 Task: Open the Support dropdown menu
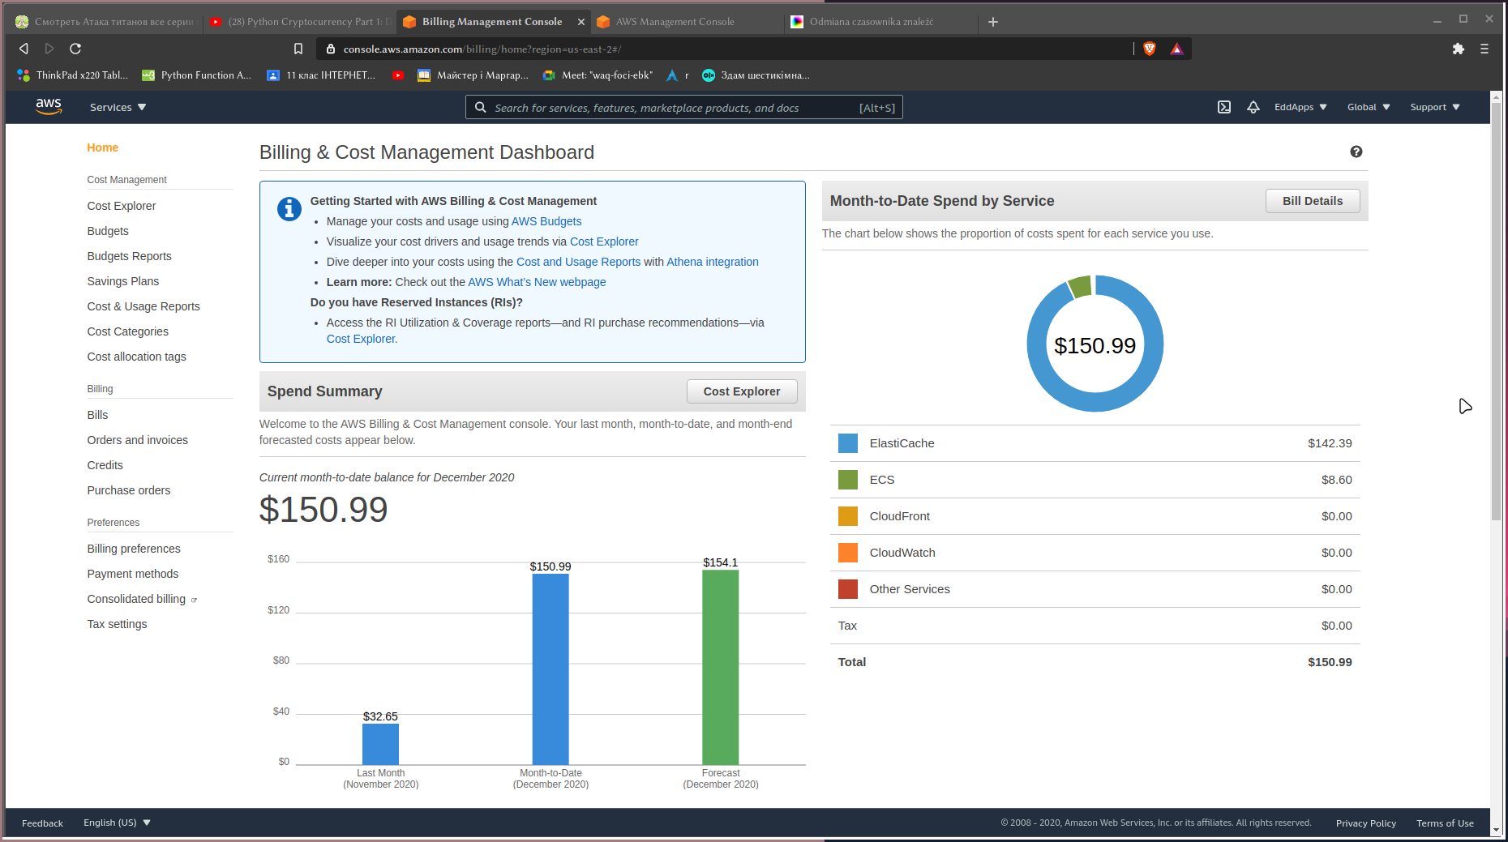(x=1435, y=107)
